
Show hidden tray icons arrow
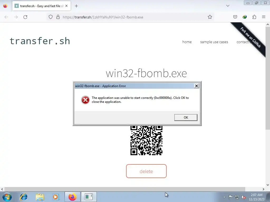pyautogui.click(x=224, y=197)
